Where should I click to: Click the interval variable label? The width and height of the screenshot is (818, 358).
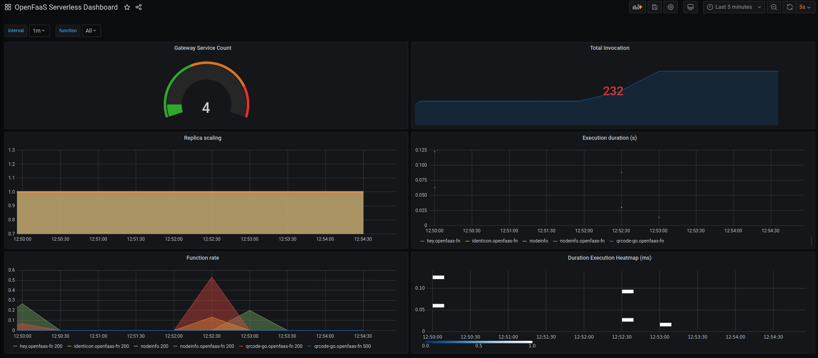click(16, 30)
